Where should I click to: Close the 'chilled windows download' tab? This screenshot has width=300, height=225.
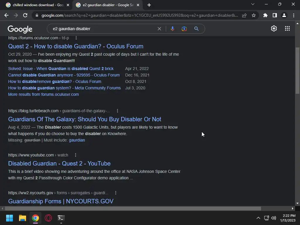click(x=68, y=5)
